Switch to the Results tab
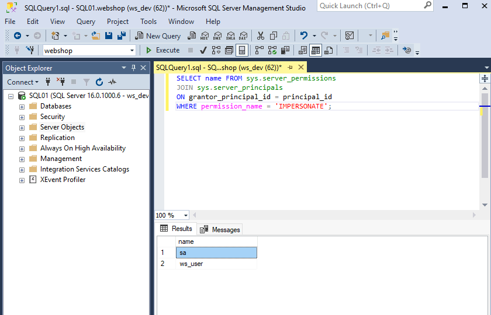Image resolution: width=491 pixels, height=315 pixels. pos(176,229)
